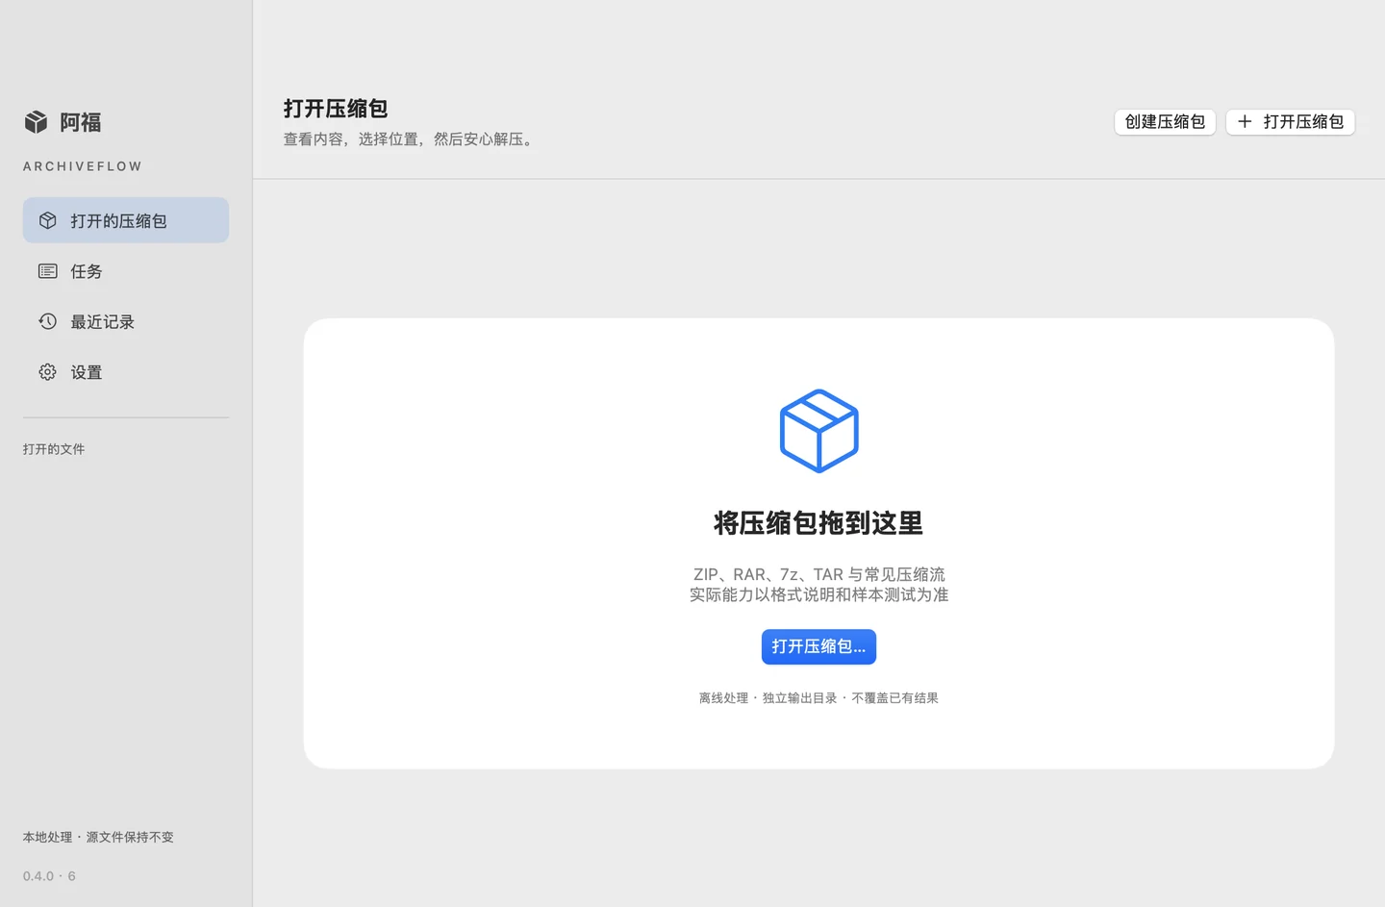Viewport: 1385px width, 907px height.
Task: Click the ZIP、RAR、7z、TAR format description line
Action: 818,574
